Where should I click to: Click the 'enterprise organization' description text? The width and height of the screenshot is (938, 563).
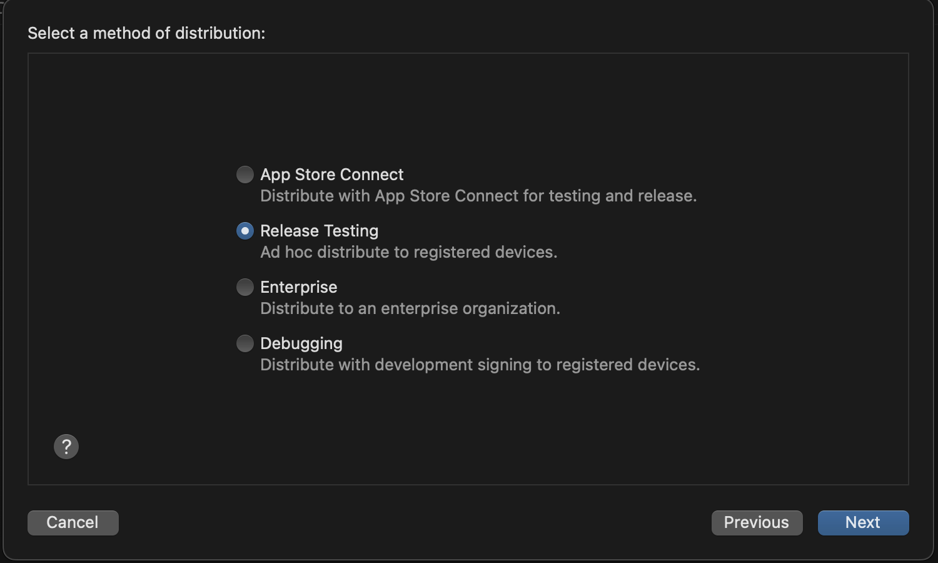click(x=470, y=308)
